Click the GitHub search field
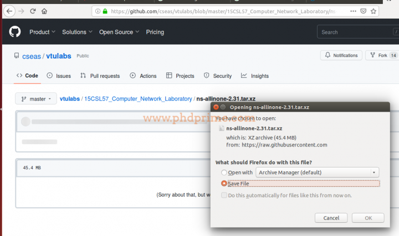399x236 pixels. point(357,32)
